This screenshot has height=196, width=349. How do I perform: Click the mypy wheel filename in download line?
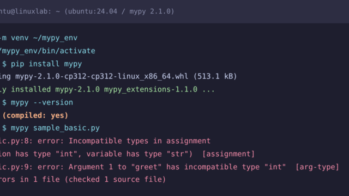click(x=102, y=76)
